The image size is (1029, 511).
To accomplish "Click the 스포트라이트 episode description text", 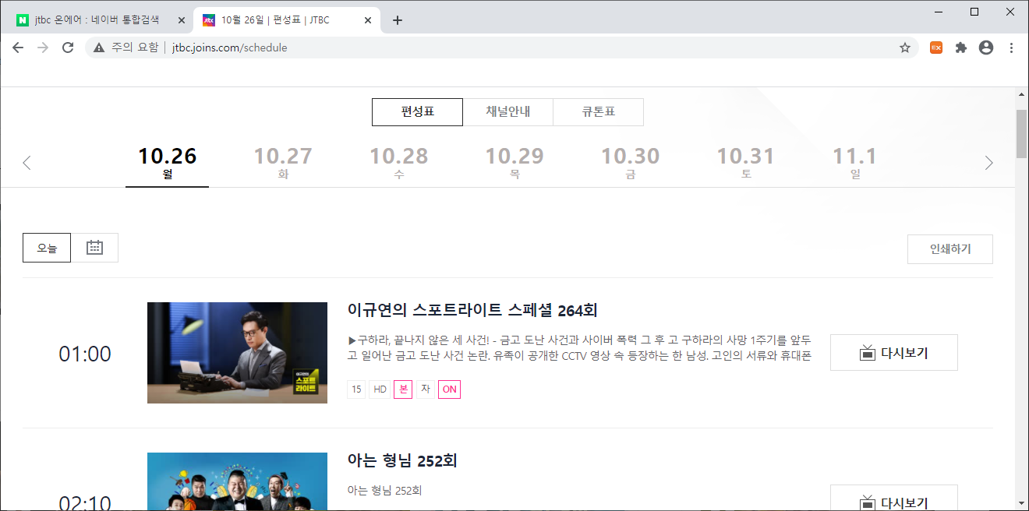I will (x=579, y=348).
